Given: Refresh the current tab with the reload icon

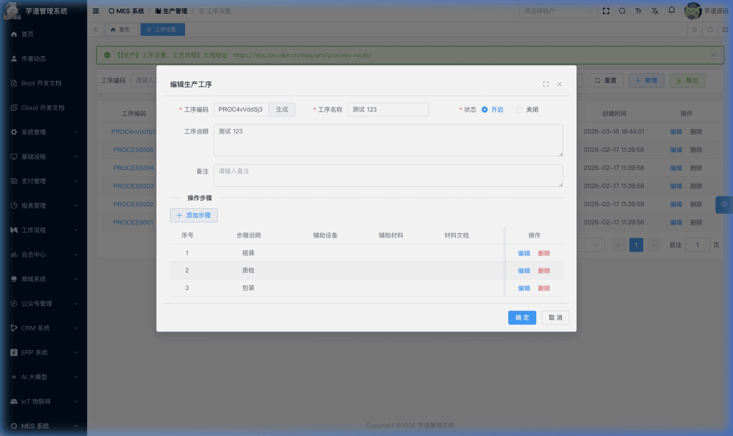Looking at the screenshot, I should pyautogui.click(x=710, y=29).
